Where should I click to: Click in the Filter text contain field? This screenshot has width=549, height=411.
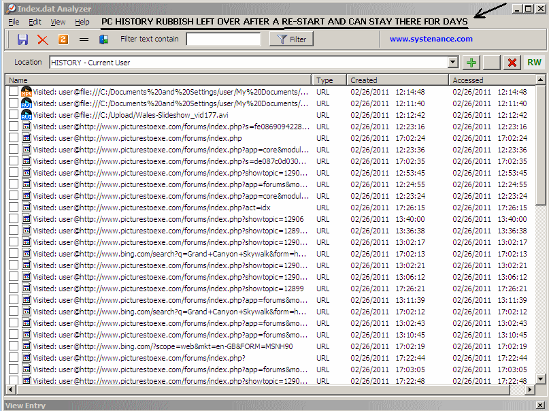click(223, 39)
